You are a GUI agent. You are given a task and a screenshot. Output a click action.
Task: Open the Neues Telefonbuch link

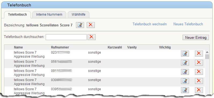pyautogui.click(x=188, y=24)
